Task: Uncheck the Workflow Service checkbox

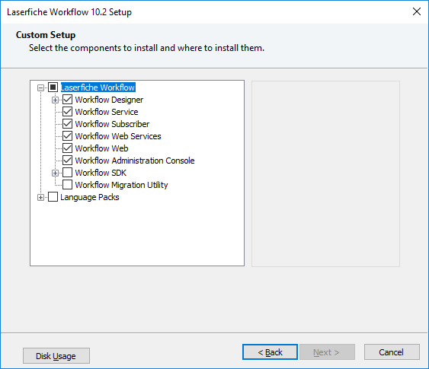Action: [67, 112]
